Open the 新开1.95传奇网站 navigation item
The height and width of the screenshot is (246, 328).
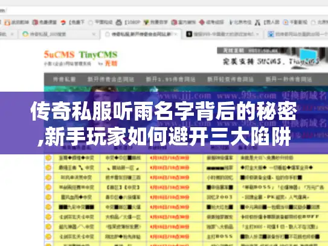[x=170, y=80]
